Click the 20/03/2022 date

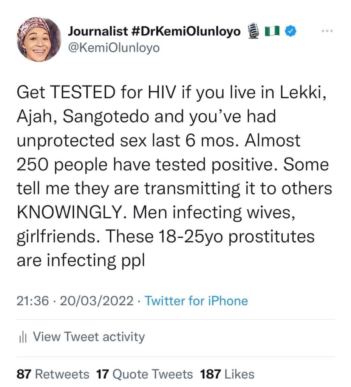[x=96, y=301]
